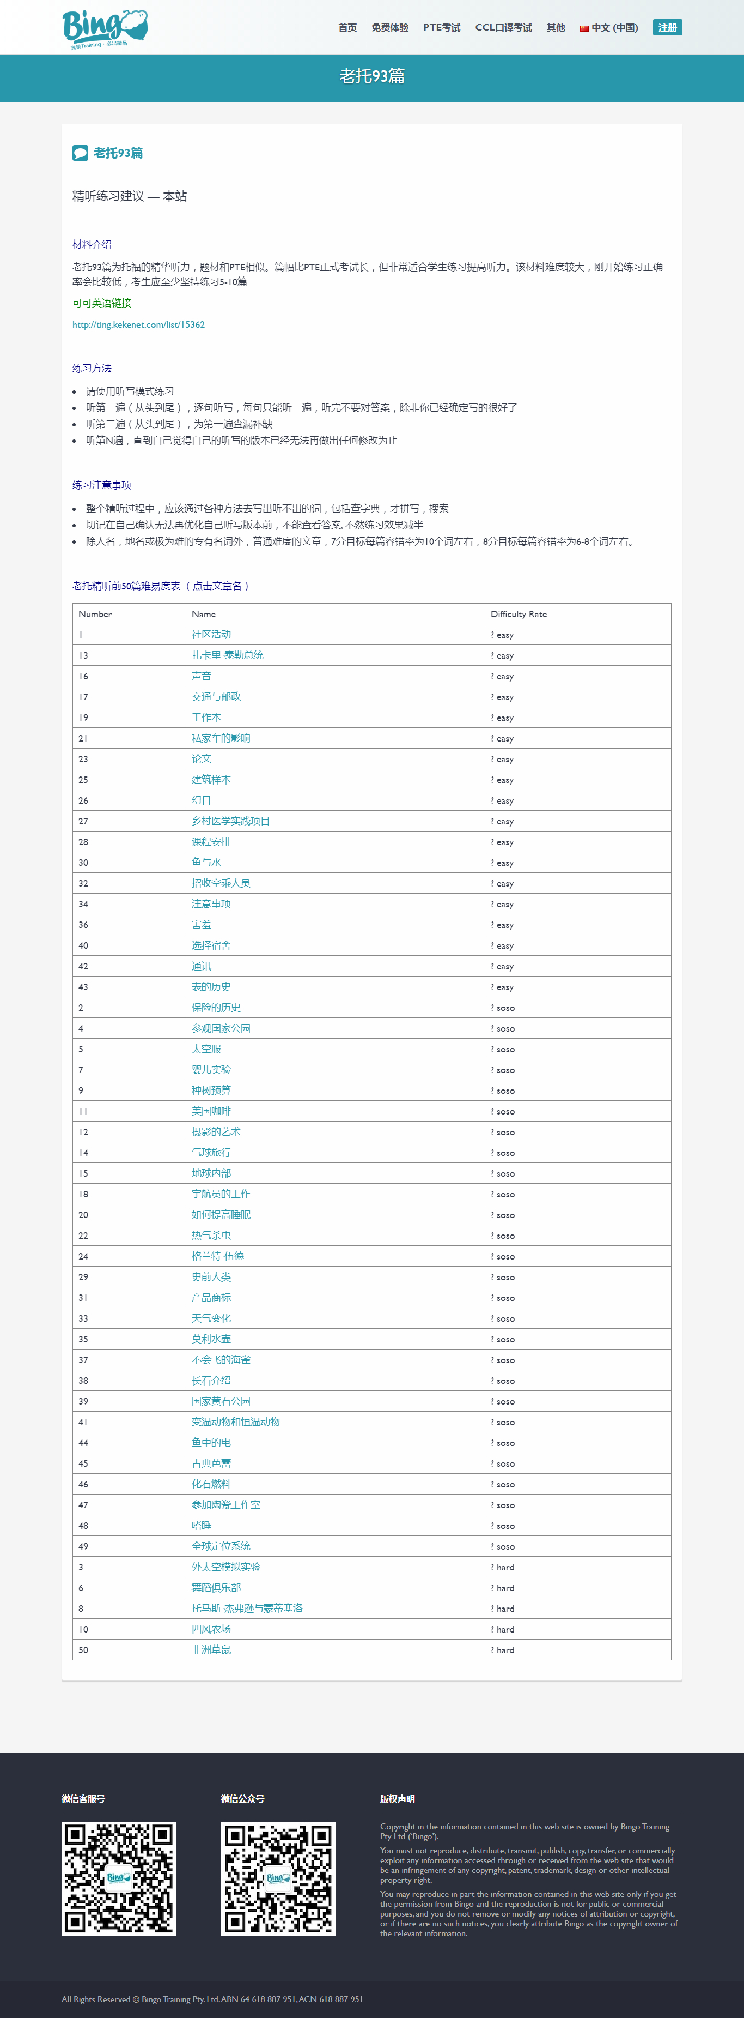Expand the CCL口译考试 navigation menu
The image size is (744, 2018).
pos(503,27)
